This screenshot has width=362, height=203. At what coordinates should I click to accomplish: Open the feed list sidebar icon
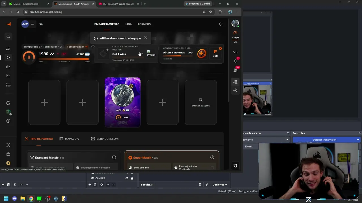(x=8, y=85)
